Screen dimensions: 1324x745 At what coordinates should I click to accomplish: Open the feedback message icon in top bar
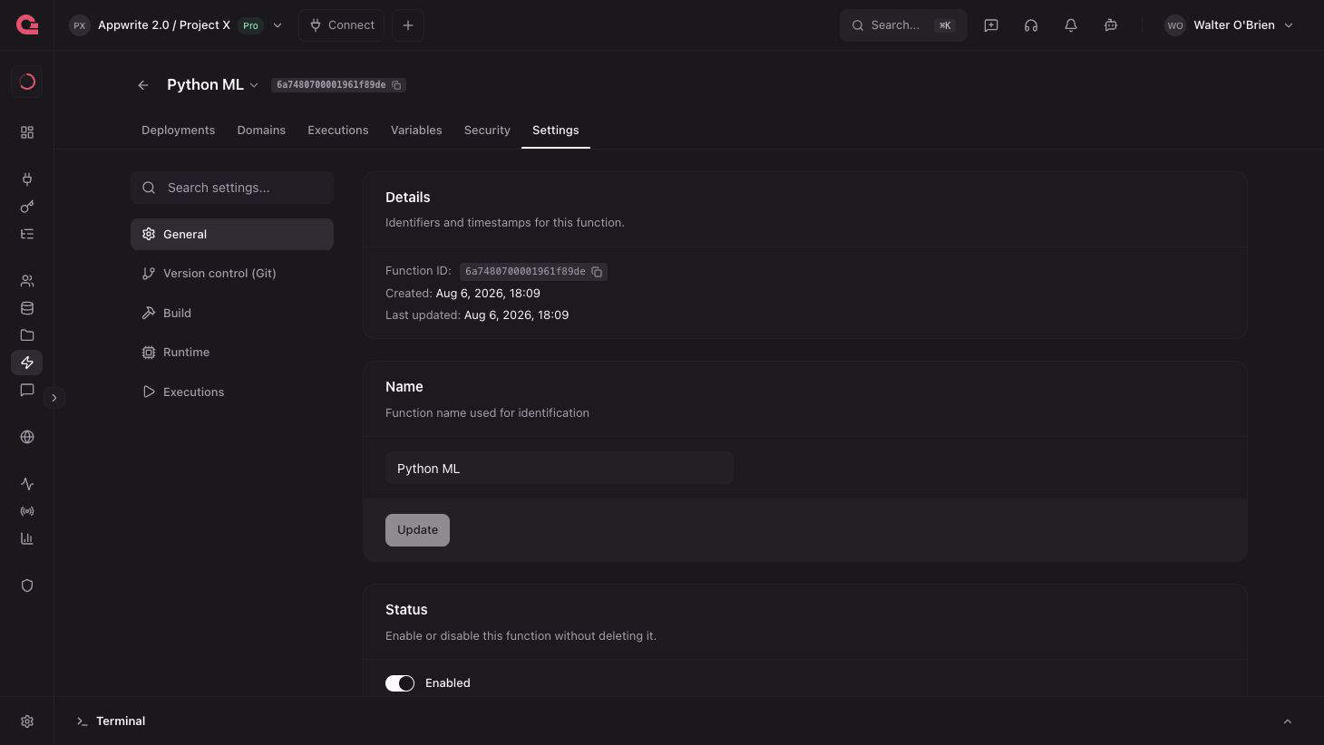point(991,25)
